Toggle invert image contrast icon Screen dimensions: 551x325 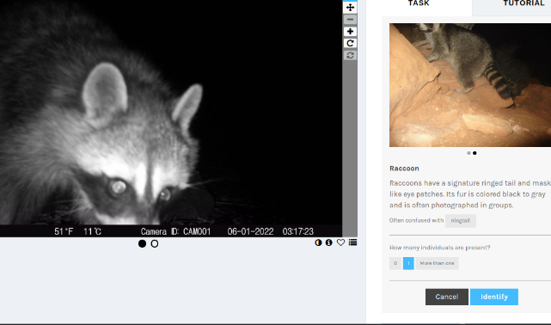coord(318,242)
